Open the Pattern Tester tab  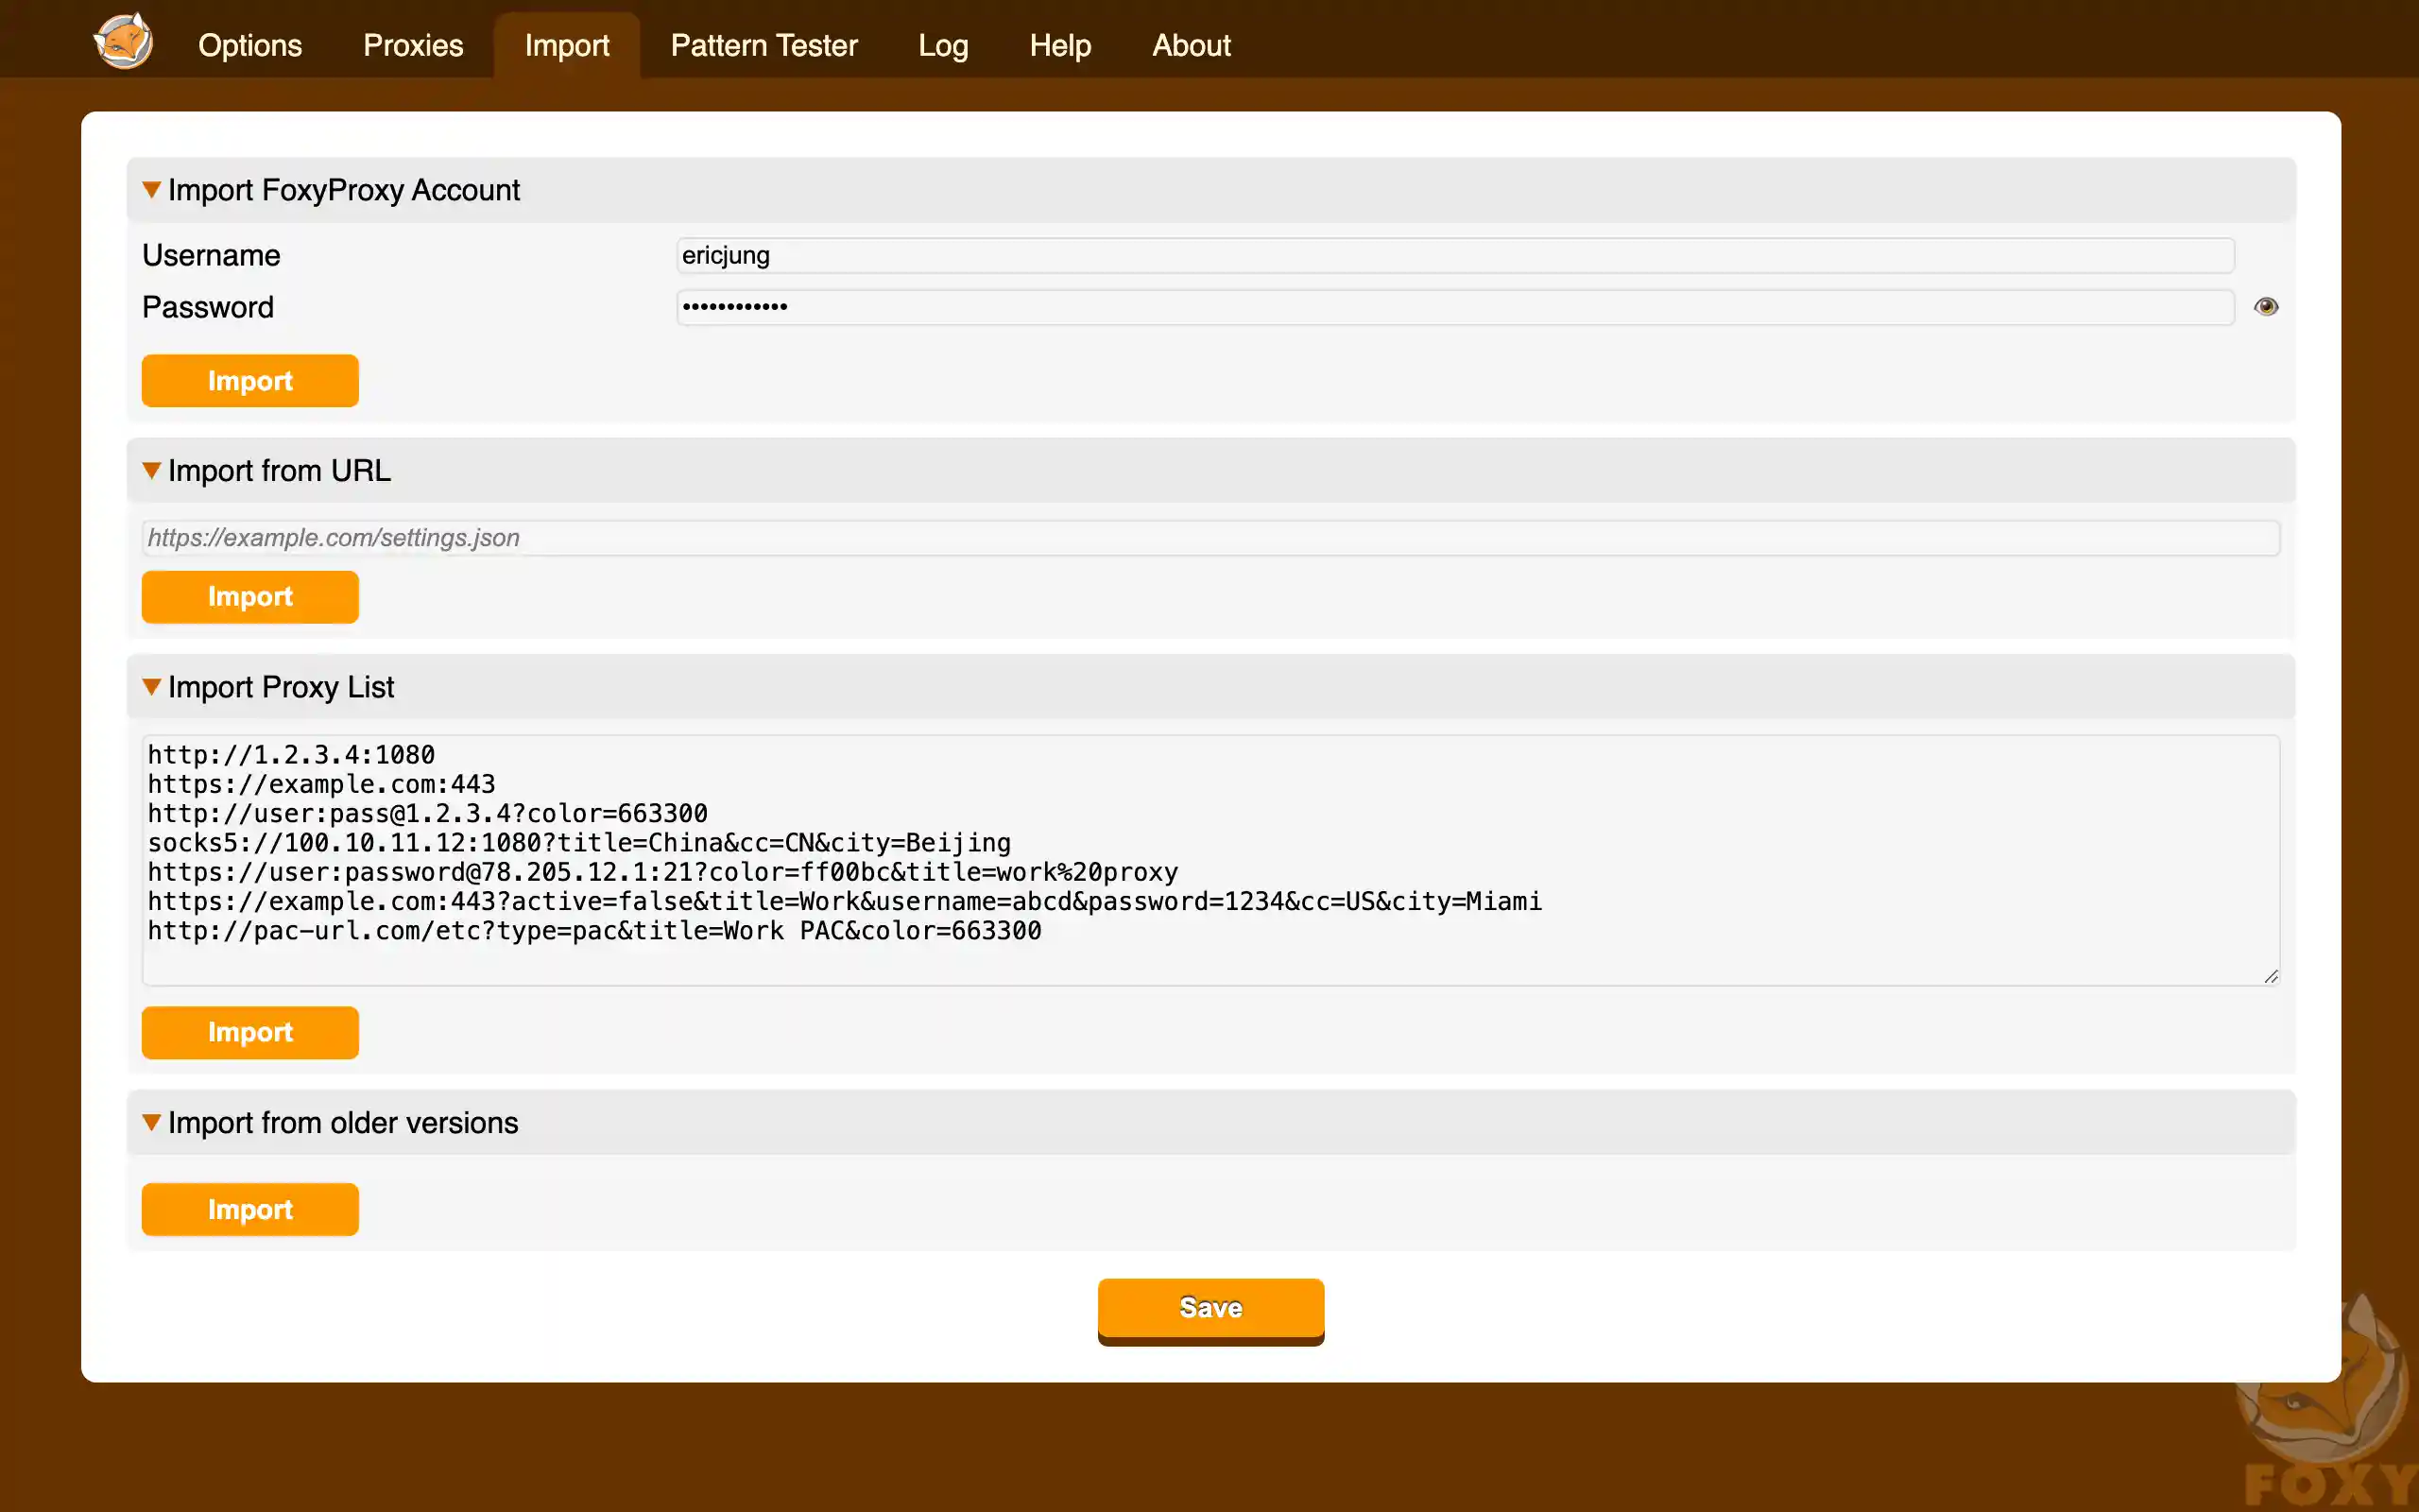coord(763,45)
